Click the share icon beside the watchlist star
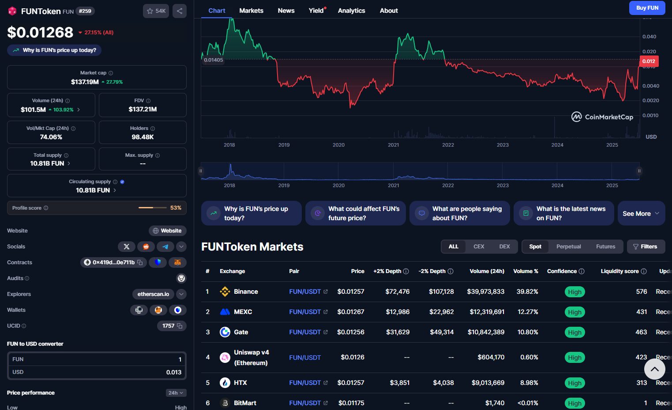Image resolution: width=672 pixels, height=410 pixels. coord(179,11)
